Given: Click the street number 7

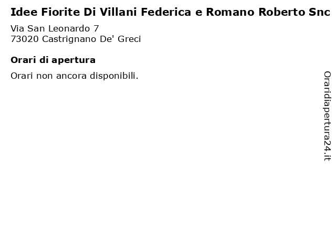Looking at the screenshot, I should click(x=96, y=28).
